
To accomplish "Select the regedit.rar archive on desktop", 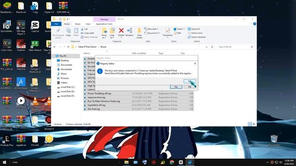I will 21,141.
